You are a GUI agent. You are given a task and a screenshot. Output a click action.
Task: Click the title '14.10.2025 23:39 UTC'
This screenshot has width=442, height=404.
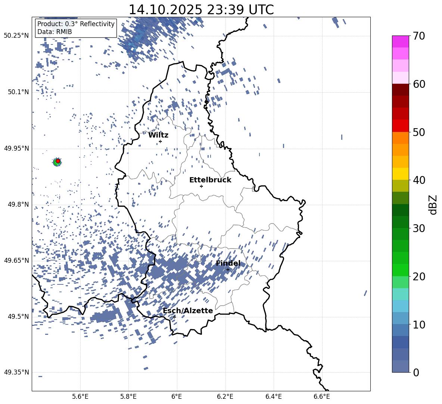coord(201,10)
